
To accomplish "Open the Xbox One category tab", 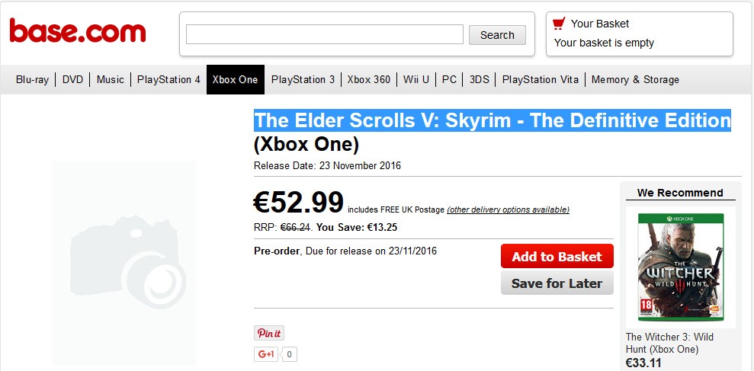I will click(235, 80).
